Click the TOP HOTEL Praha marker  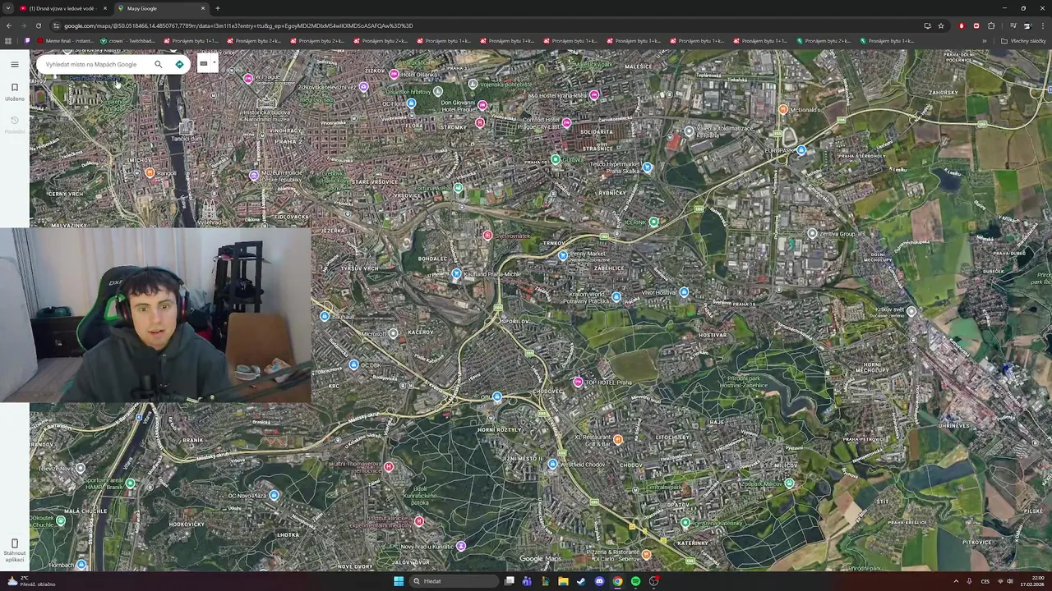[579, 383]
